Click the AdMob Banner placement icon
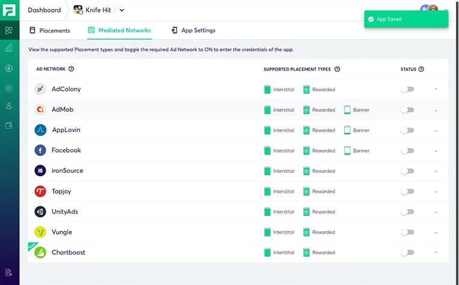 pos(347,110)
